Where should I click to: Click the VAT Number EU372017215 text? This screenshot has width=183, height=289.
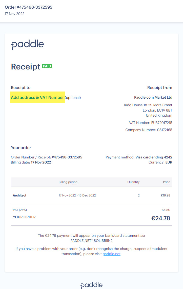[x=151, y=123]
